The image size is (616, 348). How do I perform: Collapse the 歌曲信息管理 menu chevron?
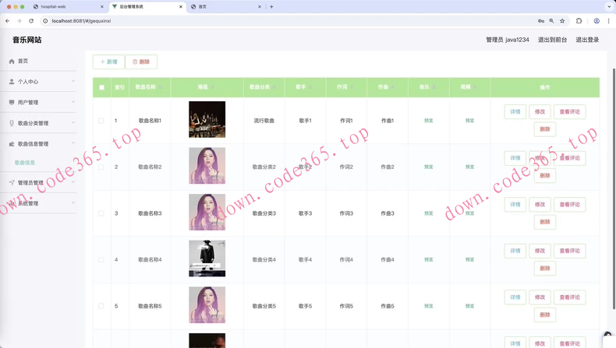(73, 144)
